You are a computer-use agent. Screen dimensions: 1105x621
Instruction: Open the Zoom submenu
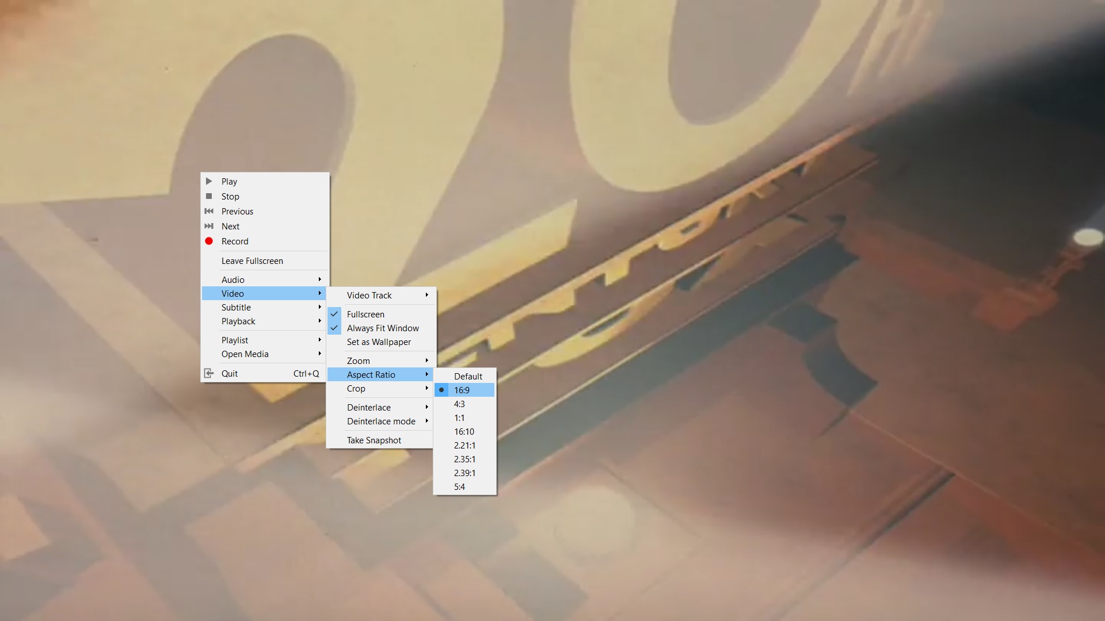tap(380, 361)
